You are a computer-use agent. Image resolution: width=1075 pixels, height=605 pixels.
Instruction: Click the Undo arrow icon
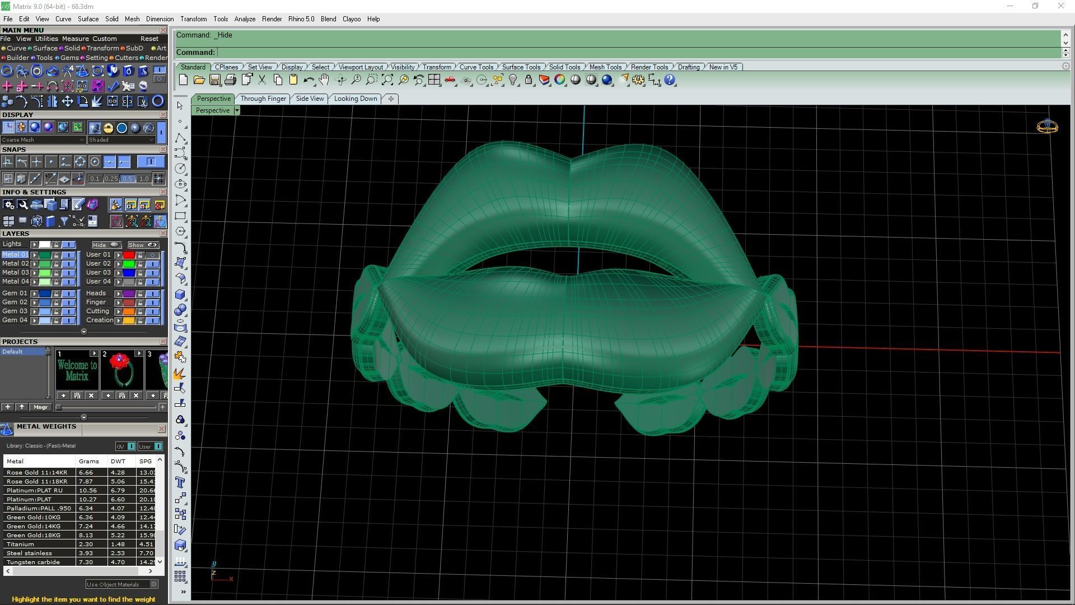tap(309, 80)
